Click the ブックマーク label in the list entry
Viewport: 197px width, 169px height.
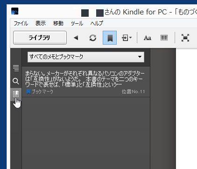(42, 92)
